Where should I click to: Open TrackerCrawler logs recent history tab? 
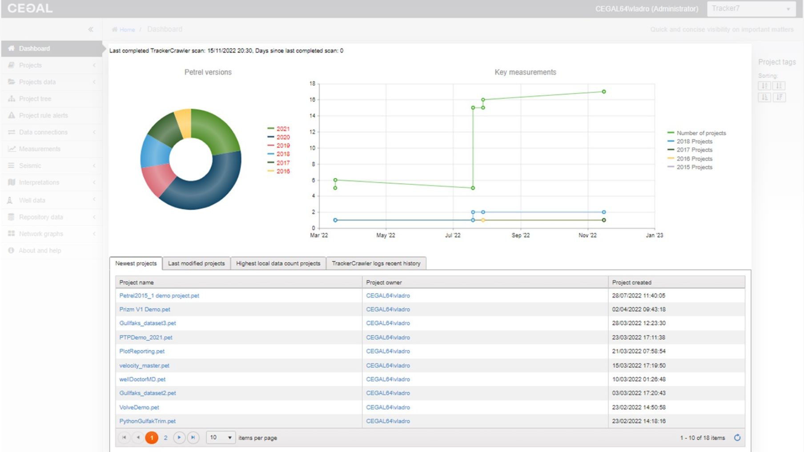(376, 263)
